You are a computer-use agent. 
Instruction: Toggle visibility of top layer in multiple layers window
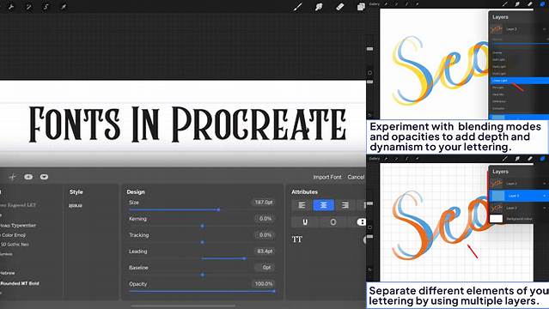(545, 184)
